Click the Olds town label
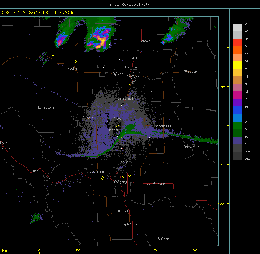Image resolution: width=260 pixels, height=254 pixels. point(117,119)
